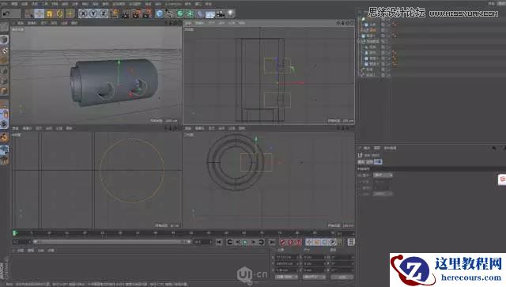Open the Floor environment icon

tap(210, 13)
